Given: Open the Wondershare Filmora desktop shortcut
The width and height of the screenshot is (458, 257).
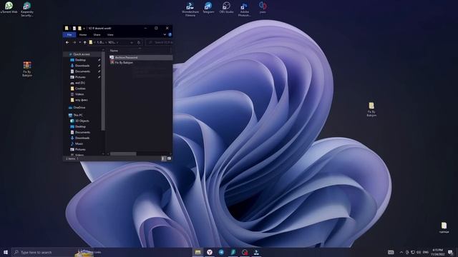Looking at the screenshot, I should (x=190, y=9).
